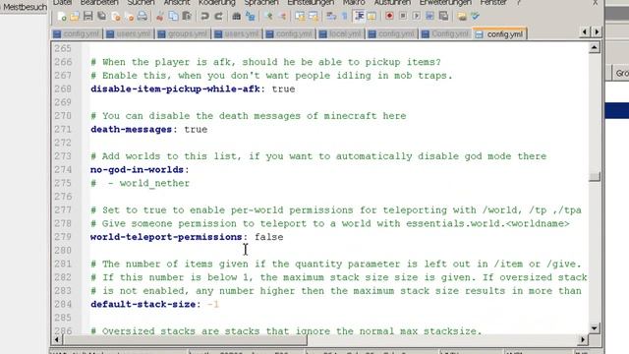Toggle word wrap in the toolbar
The height and width of the screenshot is (354, 629).
[331, 16]
